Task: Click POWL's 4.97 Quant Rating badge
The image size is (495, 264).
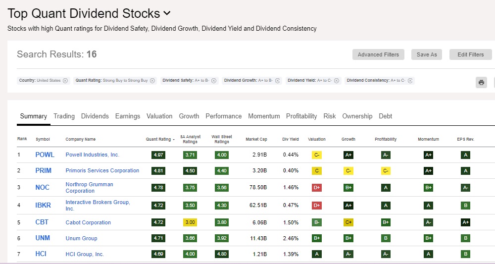Action: tap(158, 155)
